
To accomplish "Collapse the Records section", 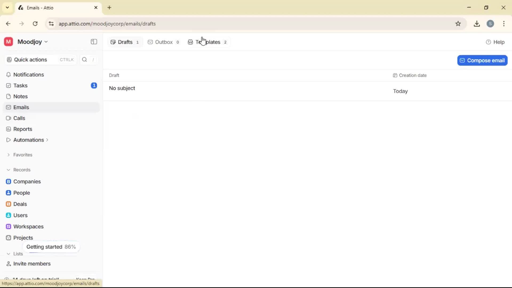I will coord(8,170).
